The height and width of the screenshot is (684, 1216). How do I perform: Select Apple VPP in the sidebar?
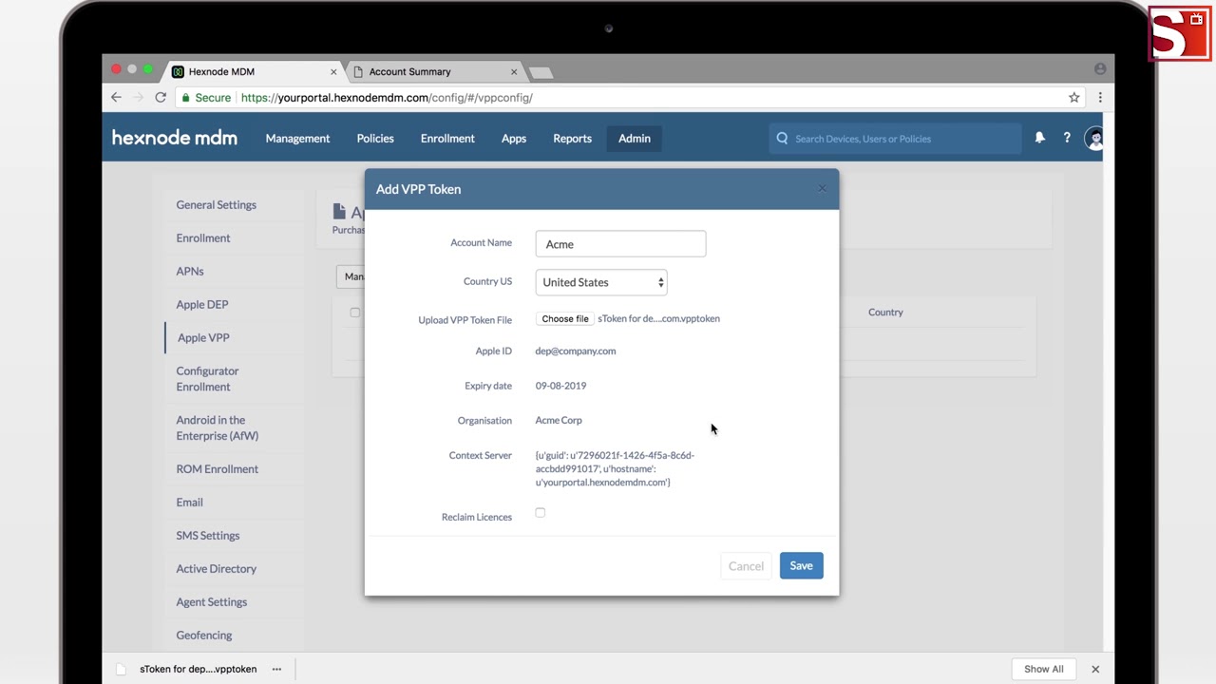(x=203, y=337)
